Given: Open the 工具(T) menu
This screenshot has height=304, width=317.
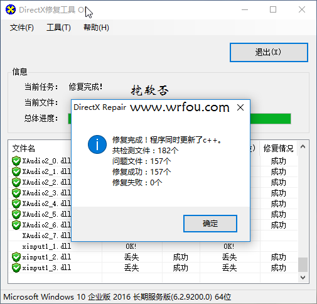Looking at the screenshot, I should tap(58, 28).
